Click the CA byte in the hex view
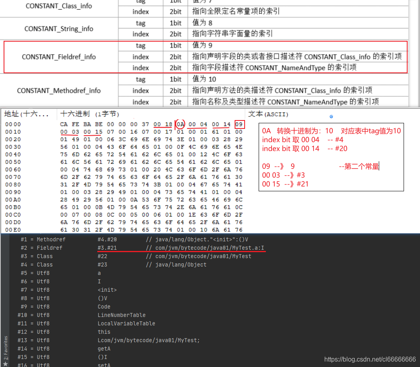This screenshot has height=367, width=420. click(64, 124)
